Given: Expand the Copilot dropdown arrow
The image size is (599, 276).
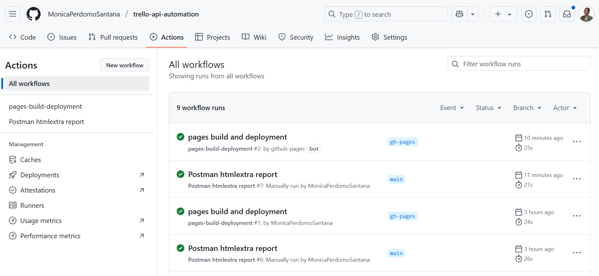Looking at the screenshot, I should point(473,14).
